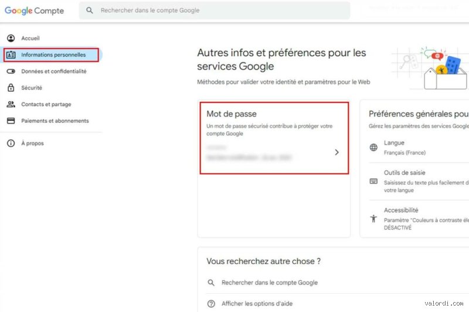469x312 pixels.
Task: Click the DÉSACTIVÉ accessibility status text
Action: [x=397, y=228]
